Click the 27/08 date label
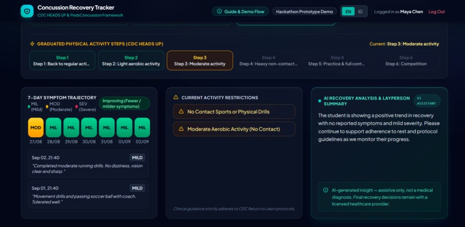The image size is (465, 227). pyautogui.click(x=36, y=142)
